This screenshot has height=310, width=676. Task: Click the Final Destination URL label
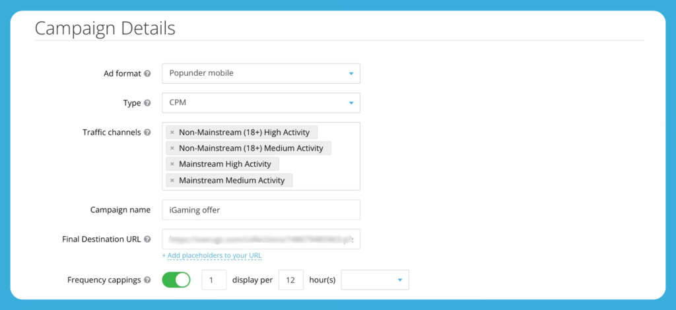point(102,239)
